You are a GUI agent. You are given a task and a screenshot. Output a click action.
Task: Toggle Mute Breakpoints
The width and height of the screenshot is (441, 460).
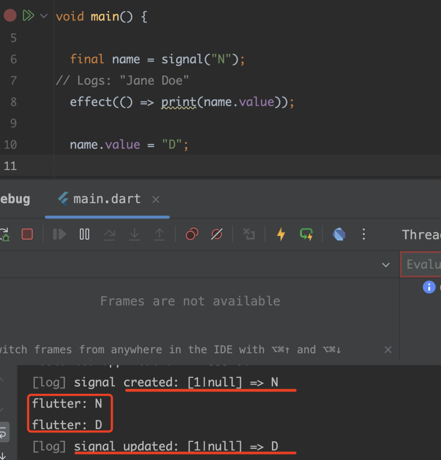click(x=217, y=234)
